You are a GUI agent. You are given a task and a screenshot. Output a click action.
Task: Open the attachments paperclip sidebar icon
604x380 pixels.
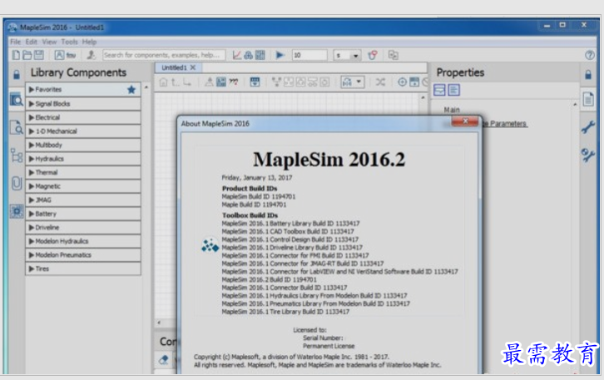click(16, 183)
